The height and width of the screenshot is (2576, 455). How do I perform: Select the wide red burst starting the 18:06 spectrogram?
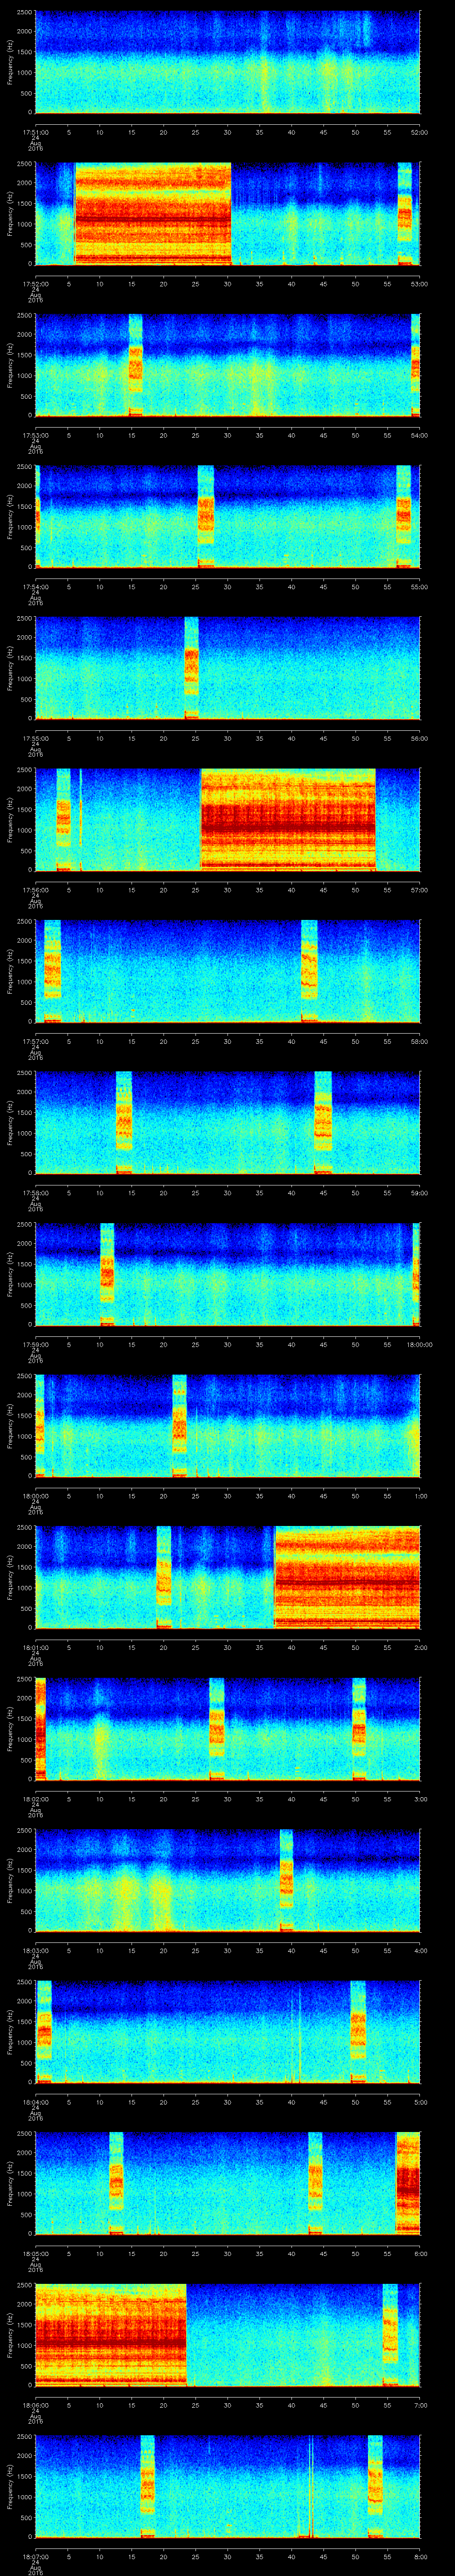(x=110, y=2335)
